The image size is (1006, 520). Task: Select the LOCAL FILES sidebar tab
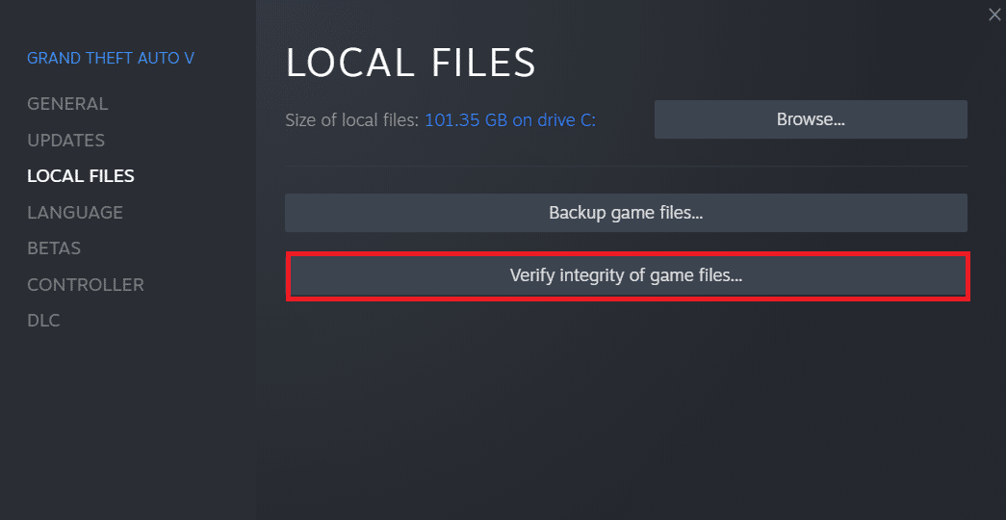pyautogui.click(x=81, y=176)
